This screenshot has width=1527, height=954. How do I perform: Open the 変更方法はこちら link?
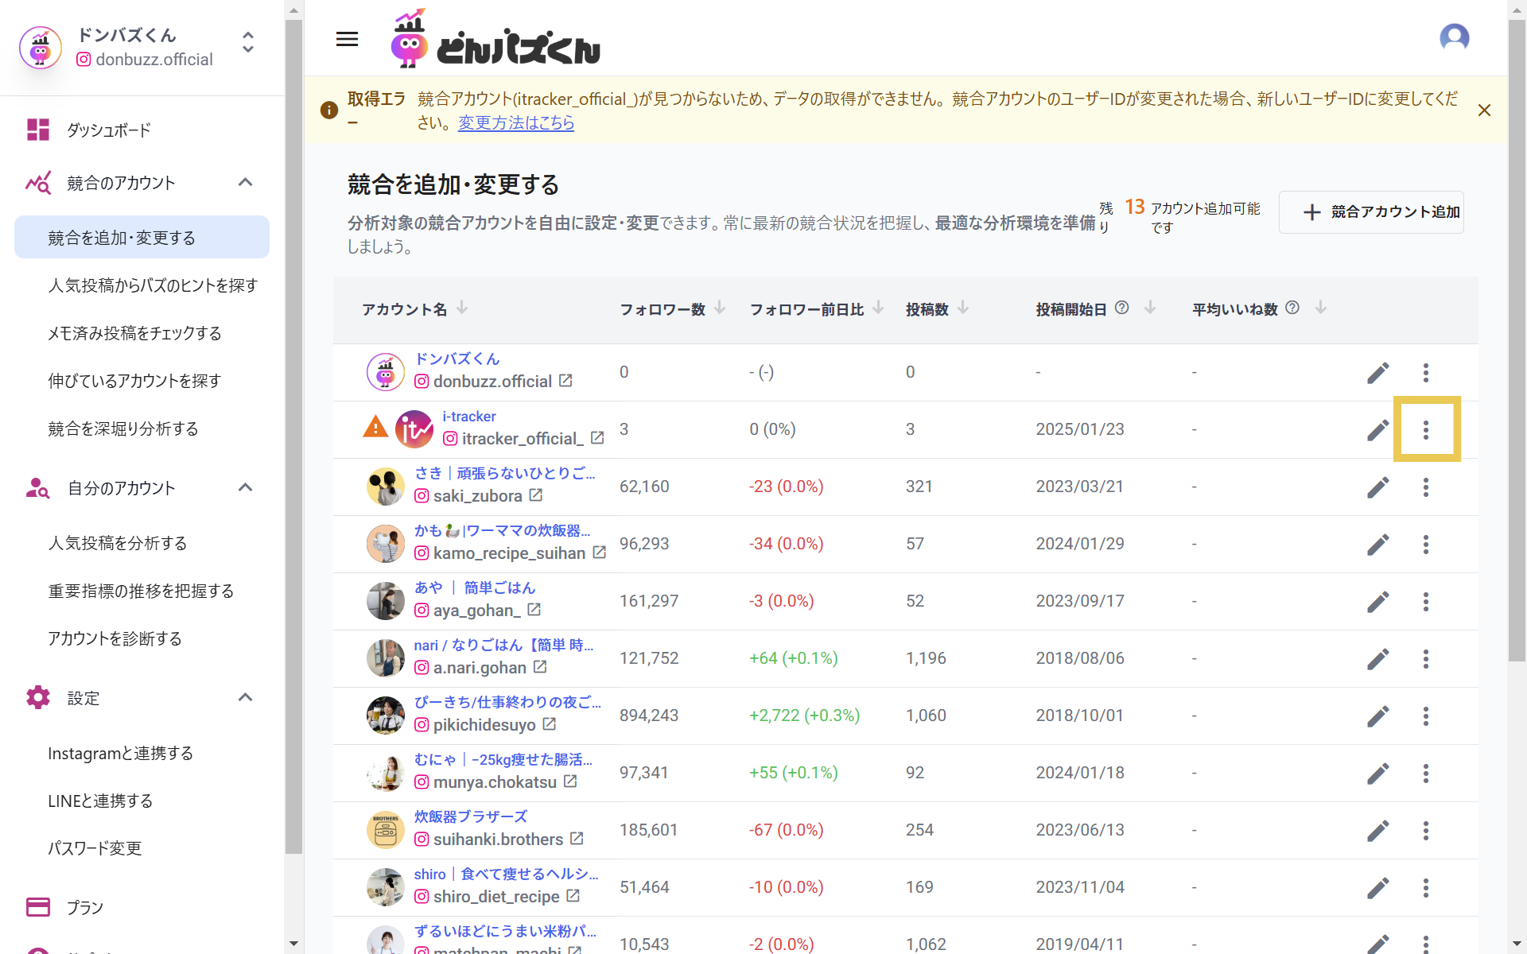[x=516, y=123]
